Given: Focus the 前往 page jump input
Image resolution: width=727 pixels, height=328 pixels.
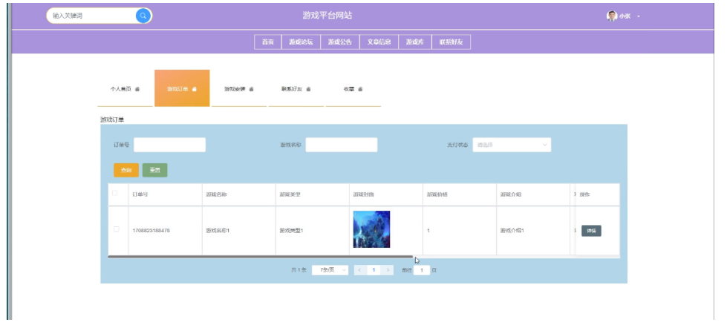Looking at the screenshot, I should click(422, 270).
